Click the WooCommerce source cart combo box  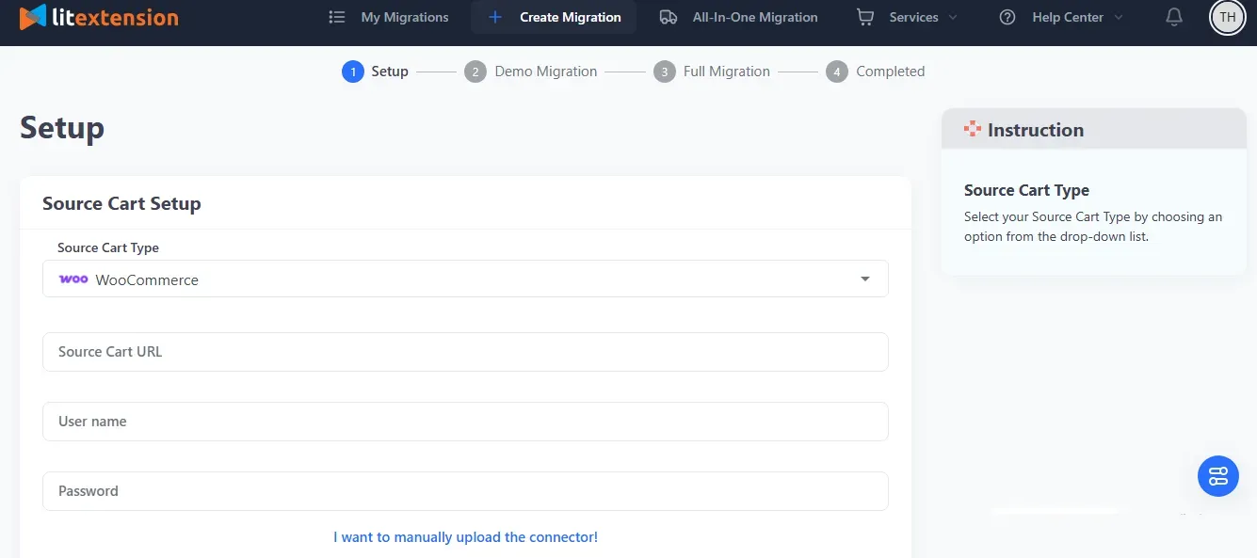click(x=465, y=279)
